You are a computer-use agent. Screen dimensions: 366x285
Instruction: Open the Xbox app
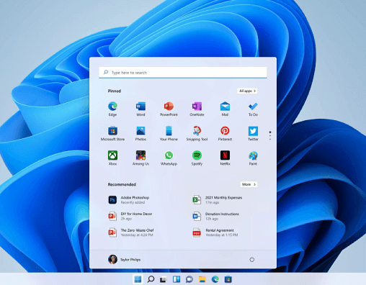coord(112,158)
